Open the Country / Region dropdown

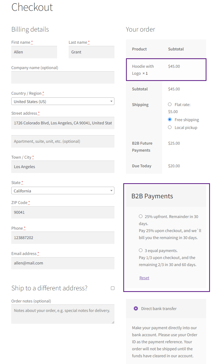tap(63, 101)
